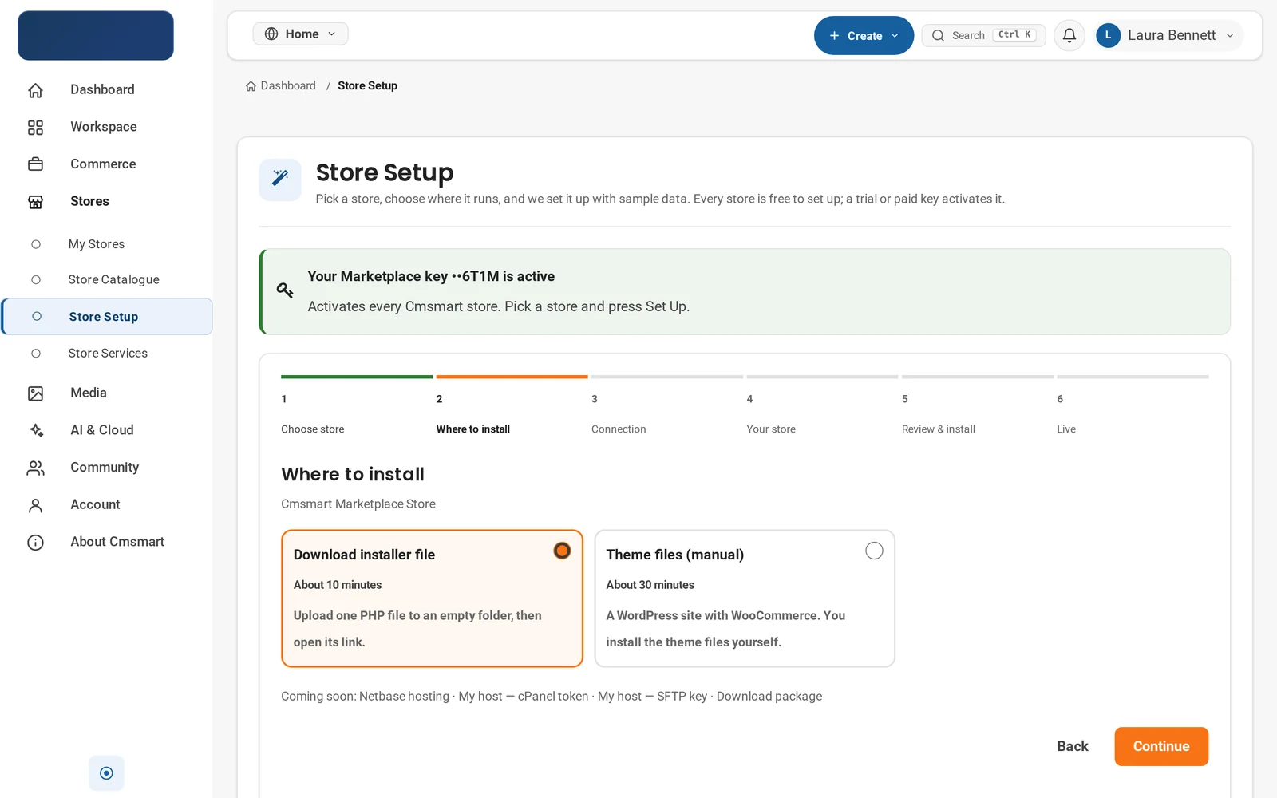Click the magic wand Store Setup icon

coord(280,180)
